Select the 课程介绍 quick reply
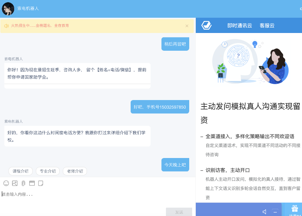The height and width of the screenshot is (216, 302). coord(21,171)
